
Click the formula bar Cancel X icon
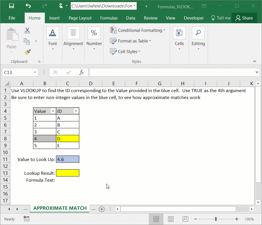(55, 72)
